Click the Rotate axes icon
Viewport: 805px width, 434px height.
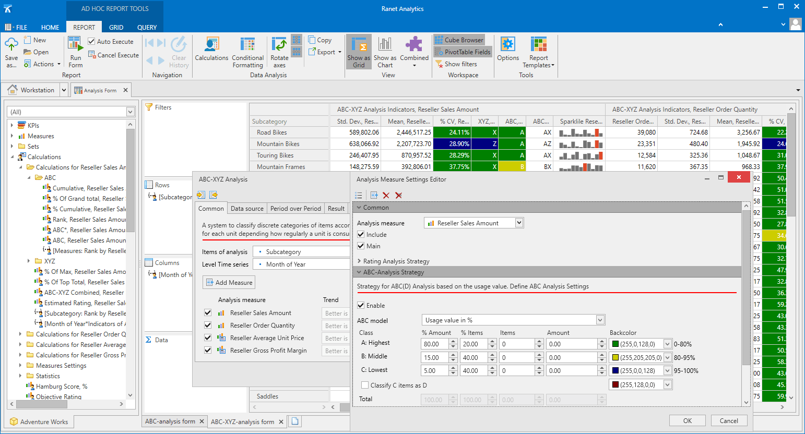point(279,51)
